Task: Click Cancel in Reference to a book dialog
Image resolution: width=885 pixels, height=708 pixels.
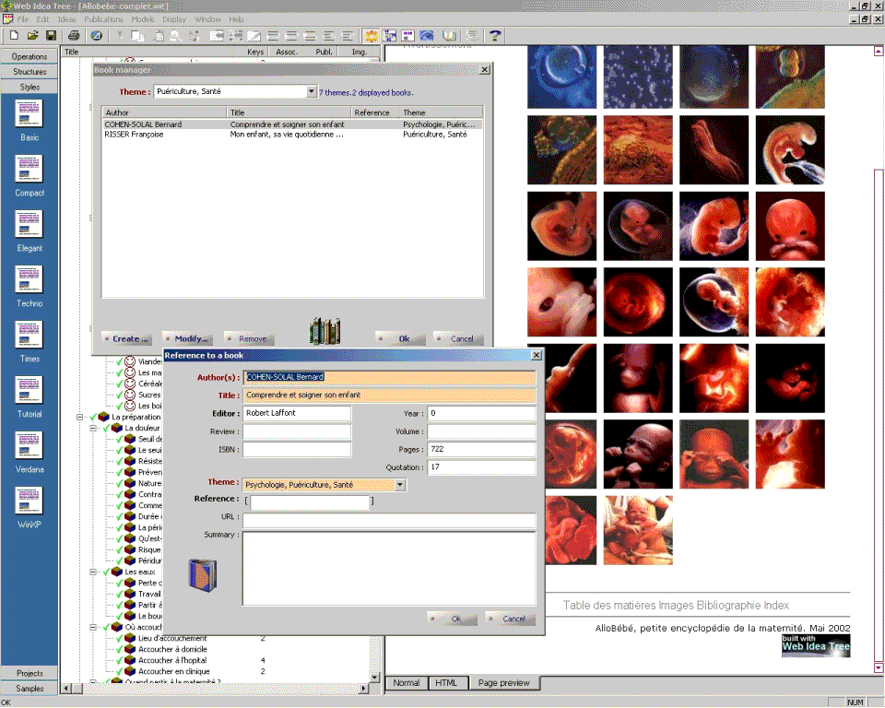Action: pos(510,619)
